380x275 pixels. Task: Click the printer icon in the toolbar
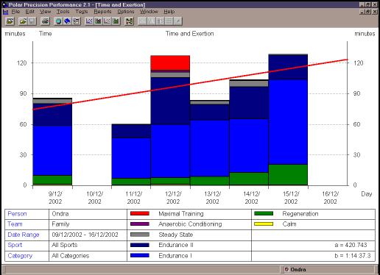pos(46,21)
